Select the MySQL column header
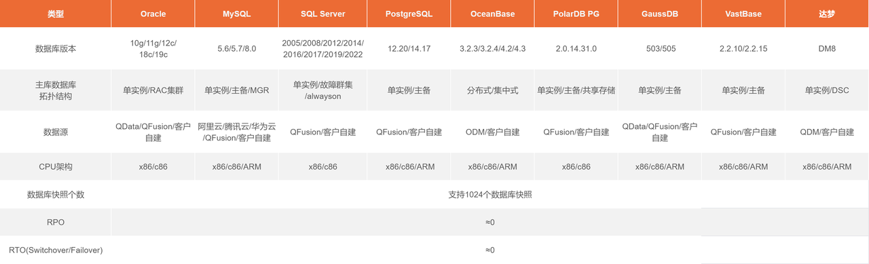Viewport: 869px width, 264px height. point(237,14)
